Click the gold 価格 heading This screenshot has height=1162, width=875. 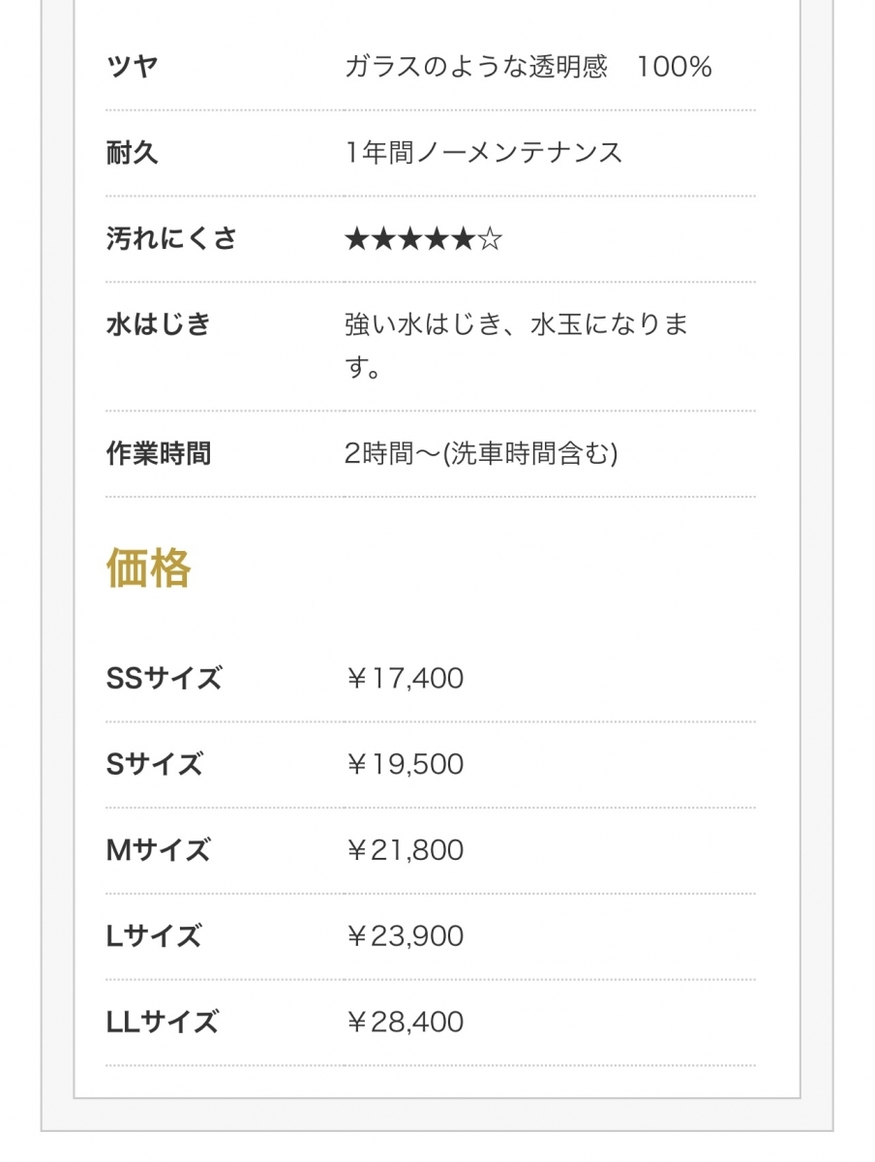(148, 567)
